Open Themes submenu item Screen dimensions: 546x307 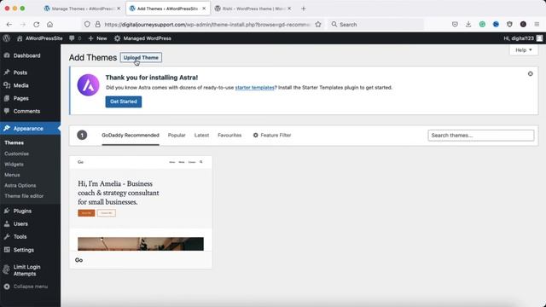tap(15, 142)
